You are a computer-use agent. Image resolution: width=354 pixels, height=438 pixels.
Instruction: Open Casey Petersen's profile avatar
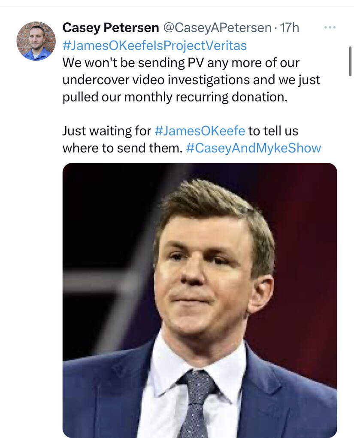click(x=36, y=41)
